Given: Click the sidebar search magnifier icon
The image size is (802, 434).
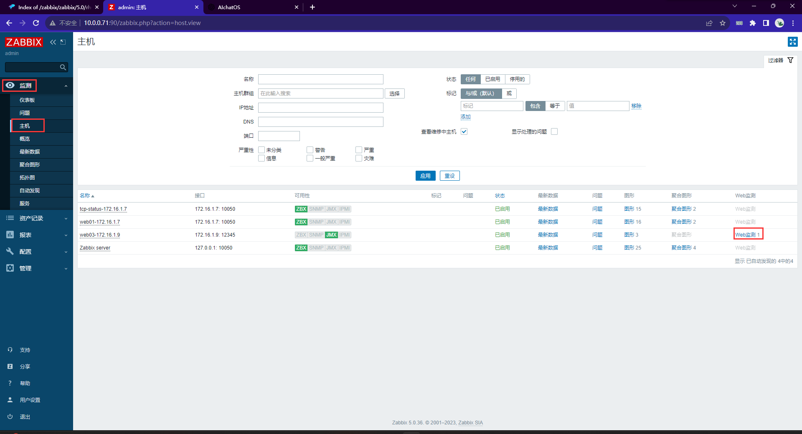Looking at the screenshot, I should (x=63, y=67).
